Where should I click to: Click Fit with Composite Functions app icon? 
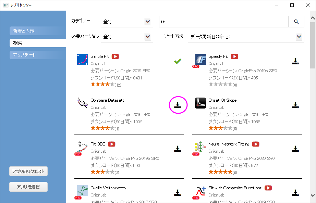click(200, 191)
